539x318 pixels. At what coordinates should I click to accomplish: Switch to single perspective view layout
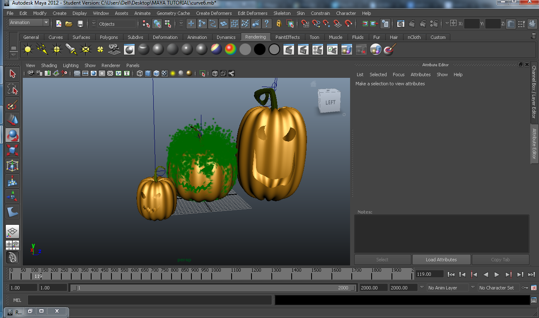pyautogui.click(x=12, y=231)
